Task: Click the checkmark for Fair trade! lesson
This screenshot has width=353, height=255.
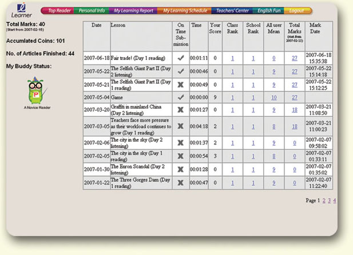Action: pyautogui.click(x=180, y=58)
